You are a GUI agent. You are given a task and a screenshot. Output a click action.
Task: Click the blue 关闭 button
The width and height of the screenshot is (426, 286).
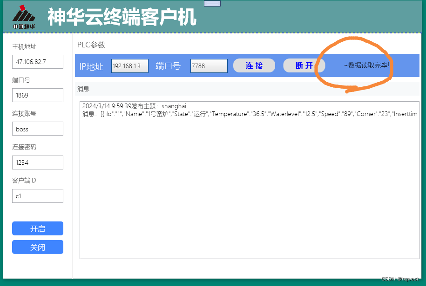tap(38, 247)
